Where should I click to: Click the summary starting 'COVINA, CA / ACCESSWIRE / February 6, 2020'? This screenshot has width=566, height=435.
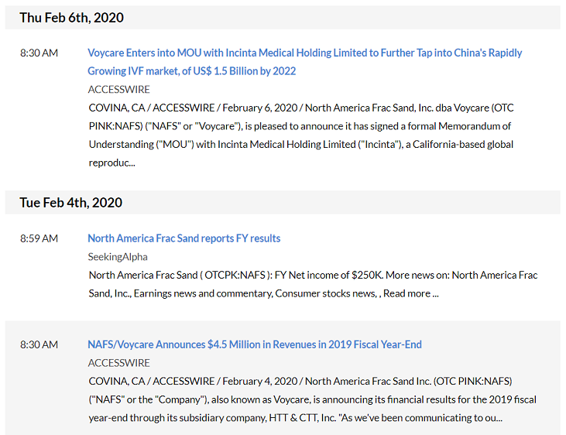pos(301,135)
